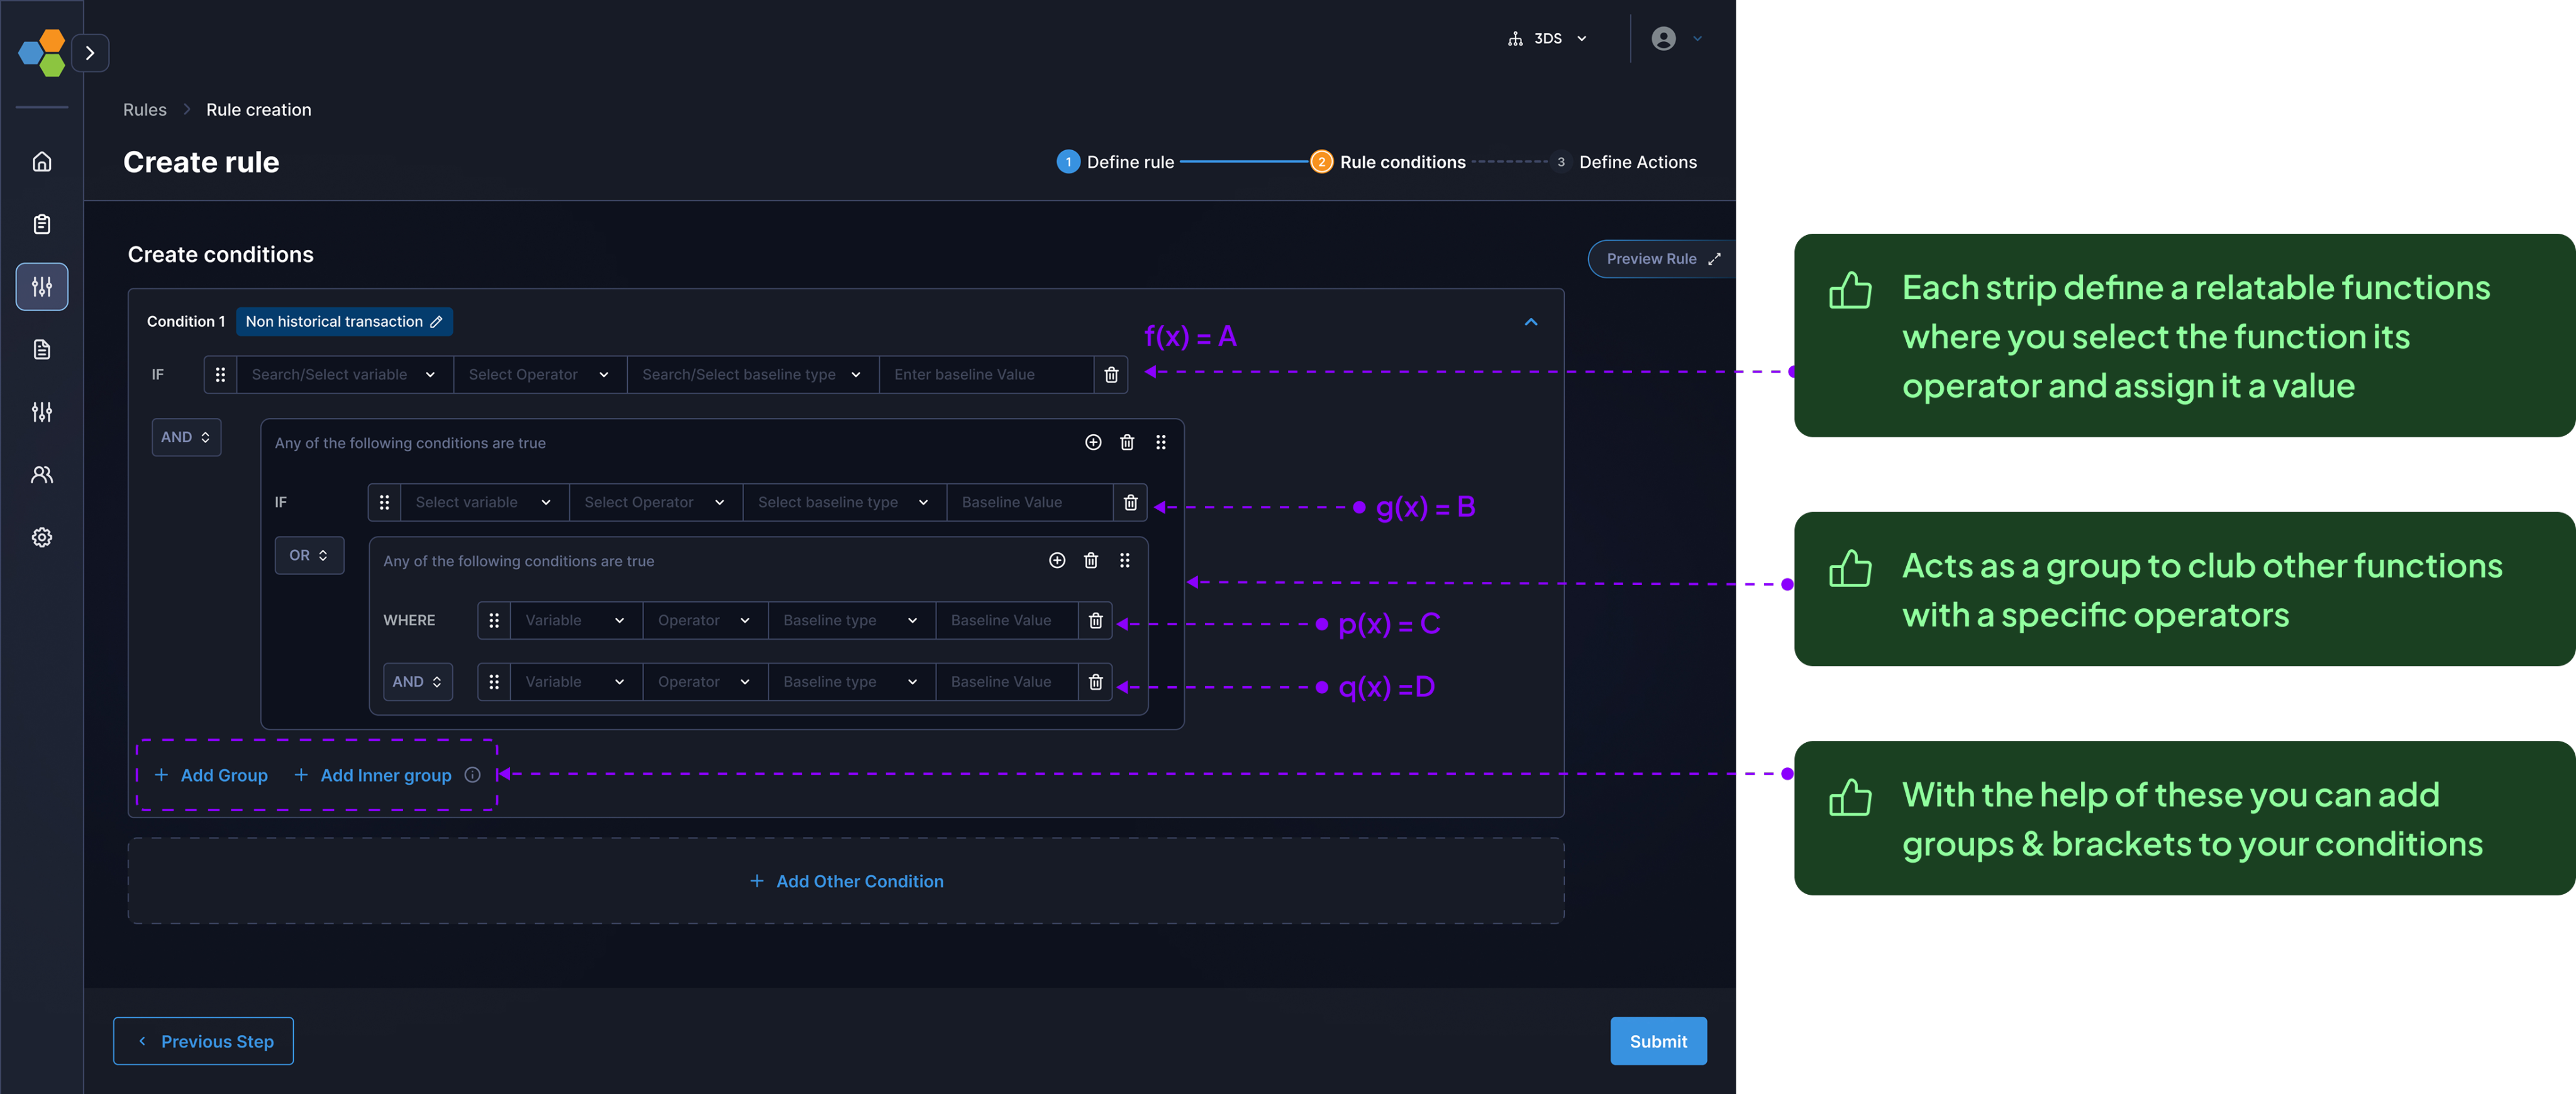
Task: Open the Home icon in sidebar
Action: 41,162
